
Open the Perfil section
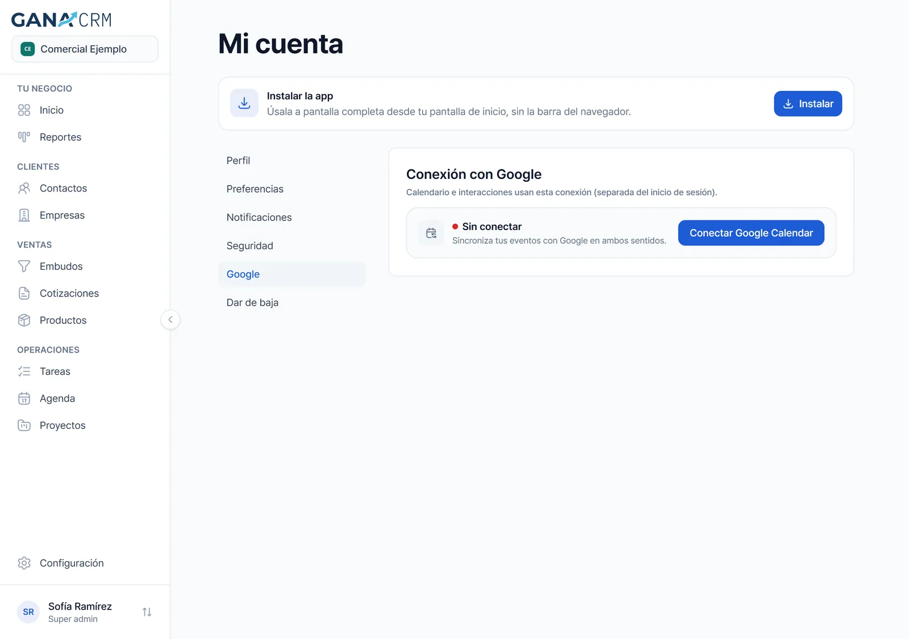point(292,161)
